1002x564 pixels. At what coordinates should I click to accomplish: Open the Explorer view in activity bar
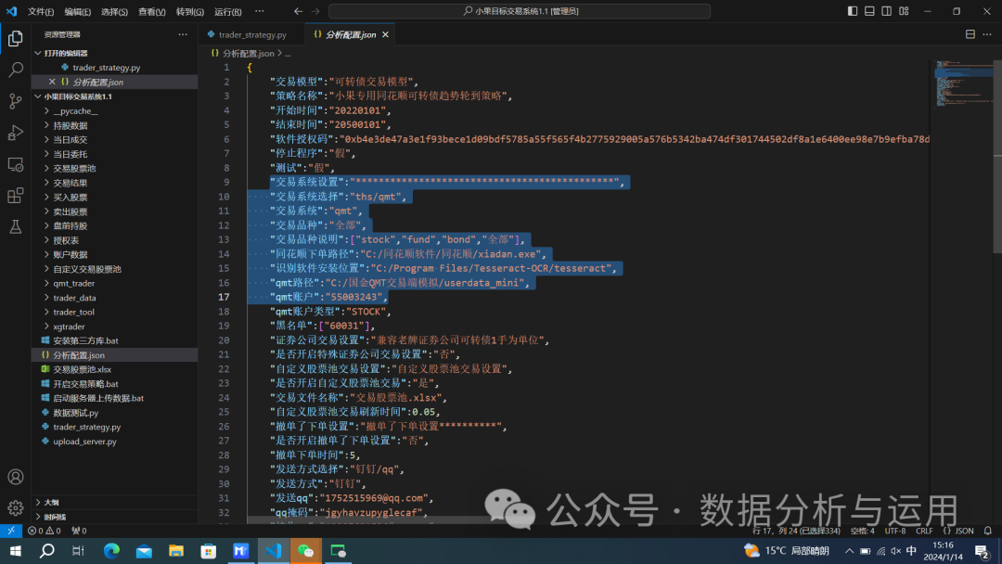click(x=16, y=38)
